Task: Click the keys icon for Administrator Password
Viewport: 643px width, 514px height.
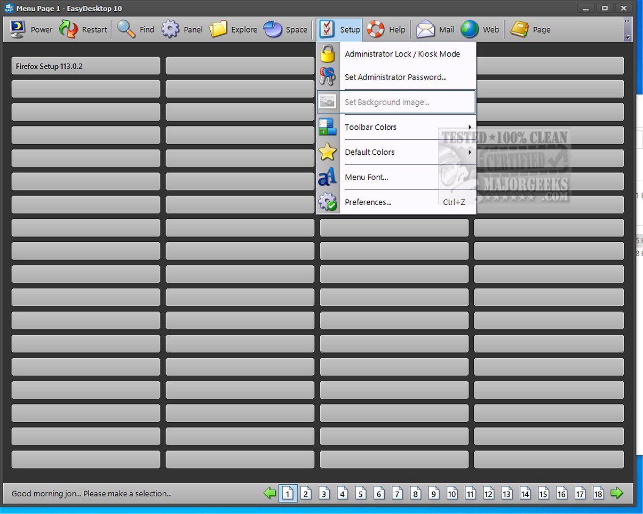Action: 328,77
